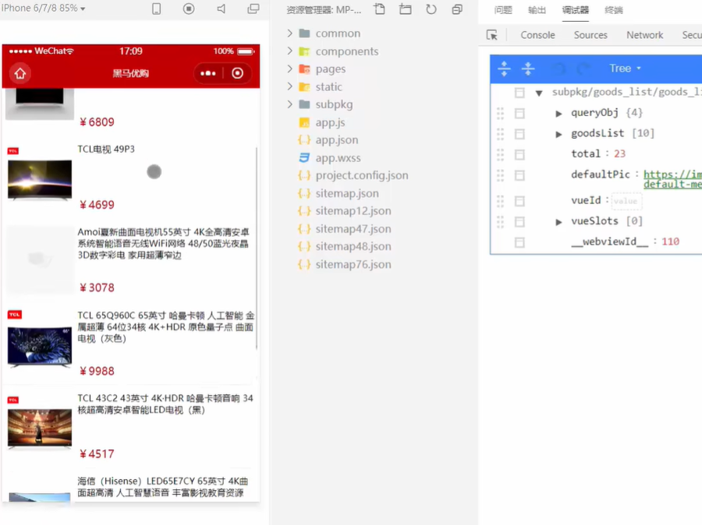Click drag handle icon beside total row
Screen dimensions: 702x525
click(x=501, y=154)
